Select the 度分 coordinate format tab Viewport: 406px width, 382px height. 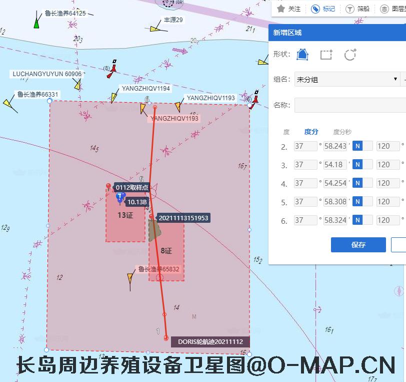click(311, 132)
